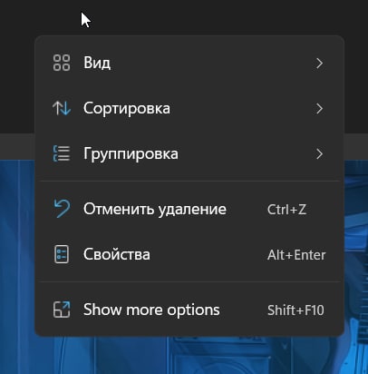The image size is (368, 374).
Task: Open the Группировка menu entry
Action: (x=189, y=153)
